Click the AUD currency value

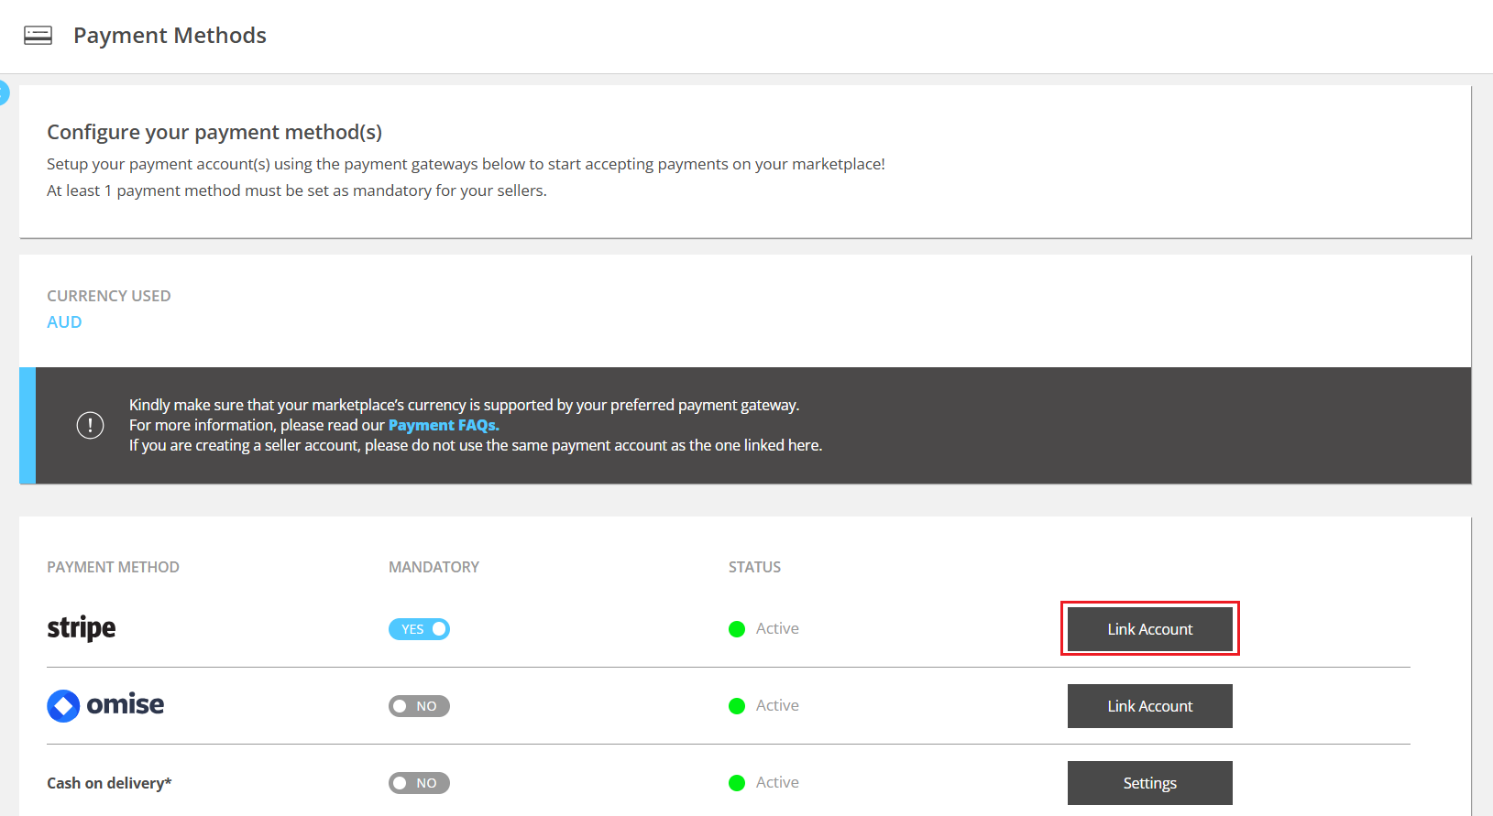coord(64,322)
